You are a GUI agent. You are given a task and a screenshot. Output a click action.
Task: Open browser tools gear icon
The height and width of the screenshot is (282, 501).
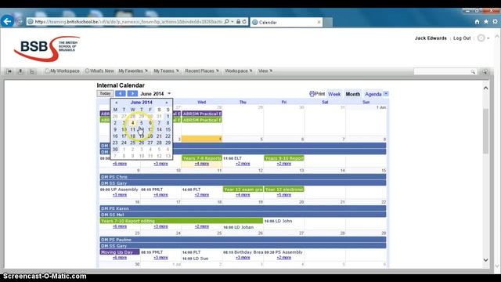point(495,22)
